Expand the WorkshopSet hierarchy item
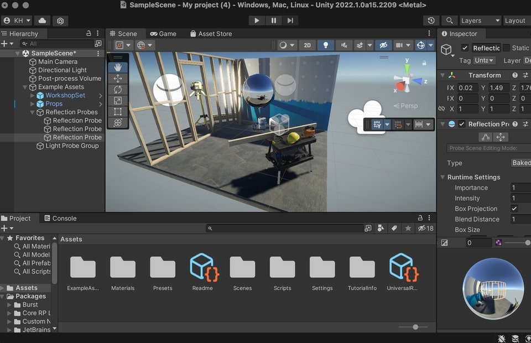The width and height of the screenshot is (531, 343). (x=33, y=95)
